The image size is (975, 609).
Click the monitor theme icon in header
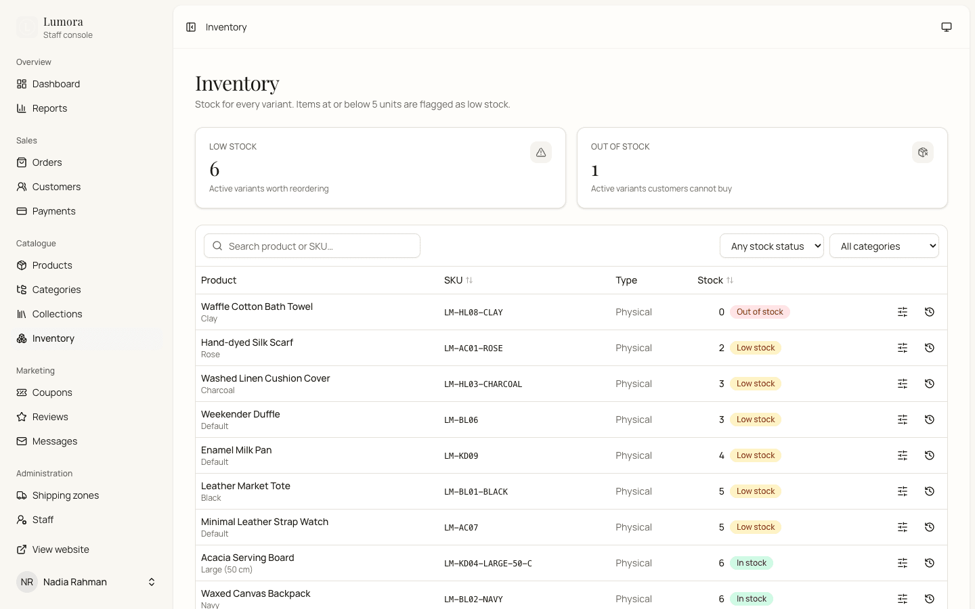coord(947,27)
